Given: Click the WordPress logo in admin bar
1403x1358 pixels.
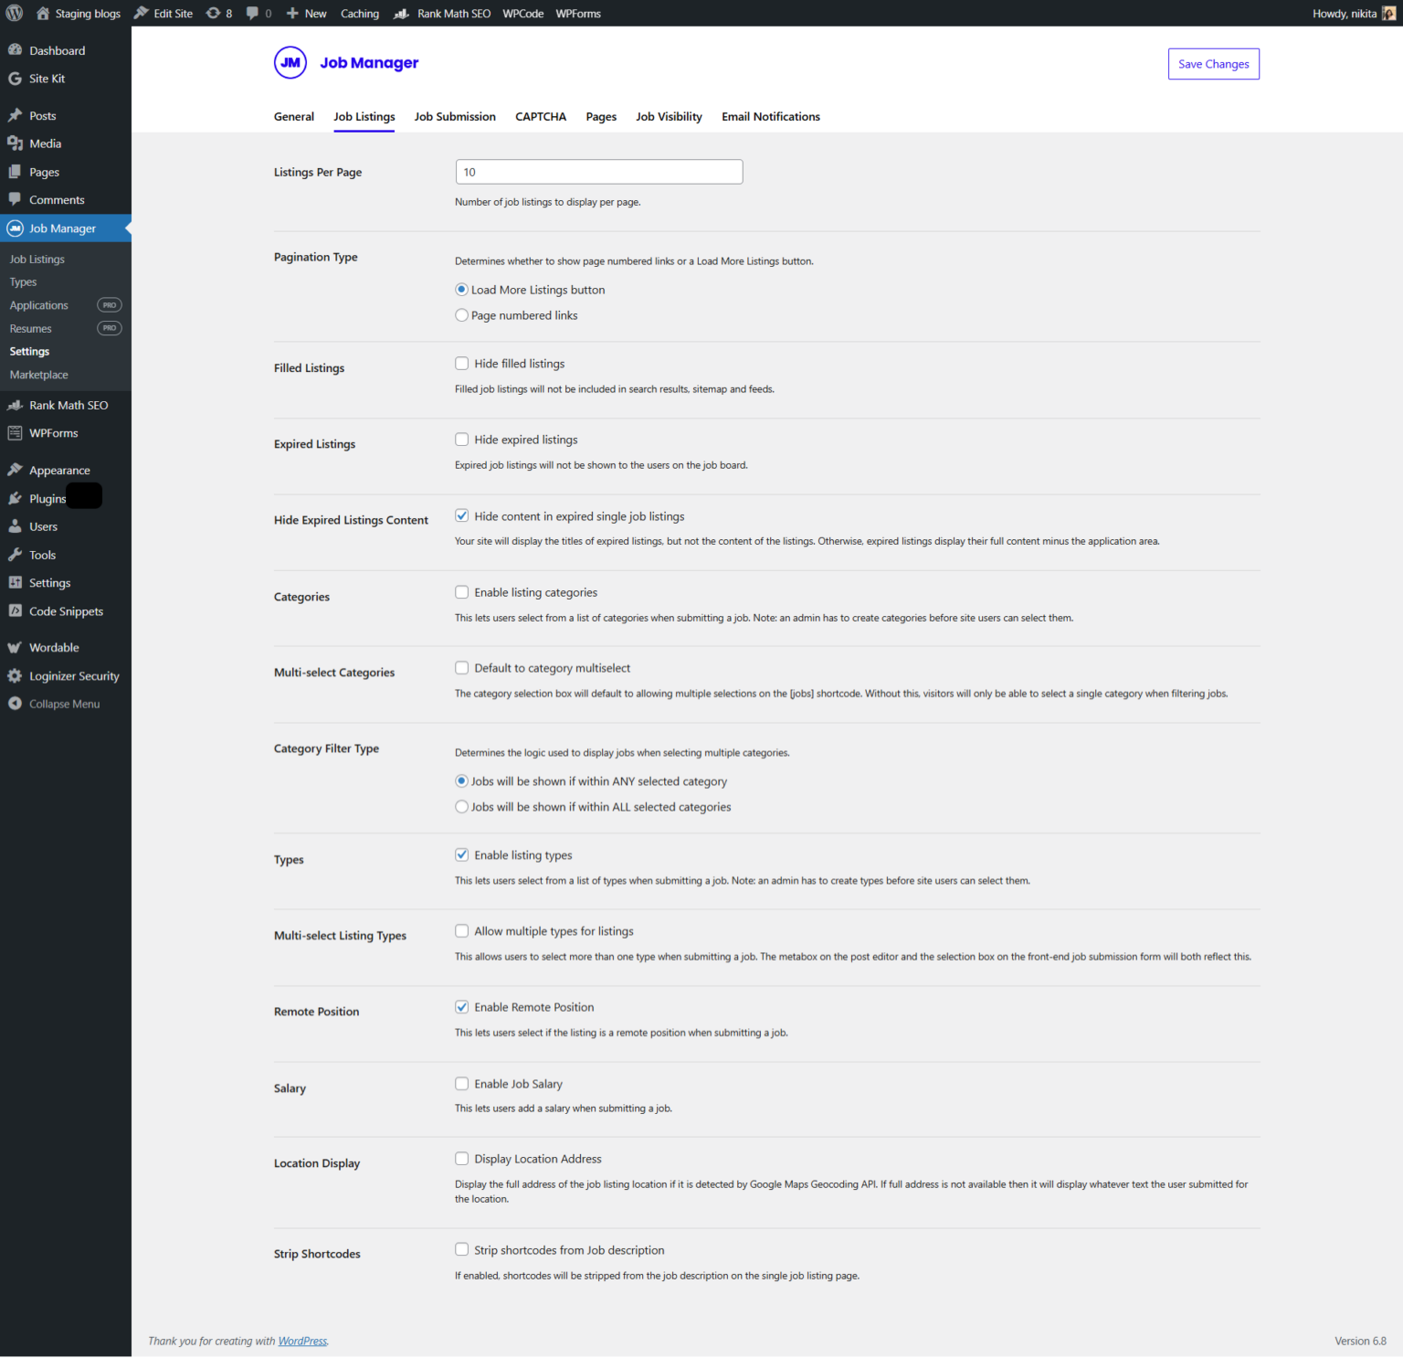Looking at the screenshot, I should [x=14, y=13].
